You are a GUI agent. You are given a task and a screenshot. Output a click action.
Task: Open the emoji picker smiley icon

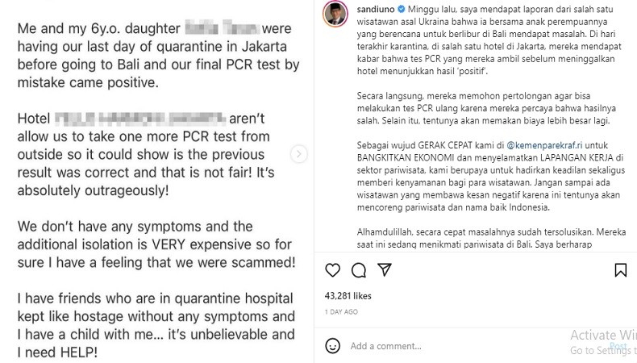(x=332, y=346)
